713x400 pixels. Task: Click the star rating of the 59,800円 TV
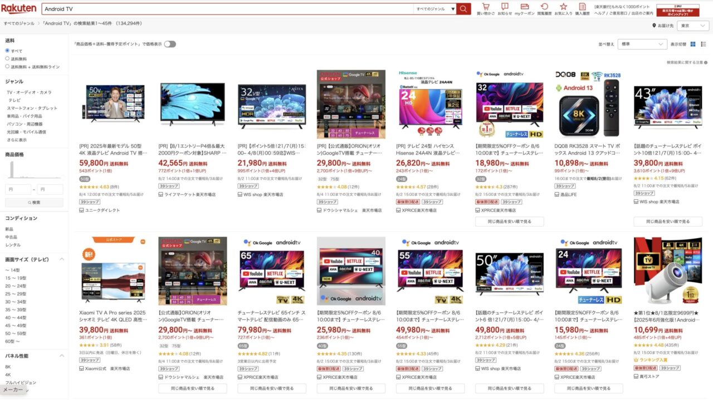tap(89, 187)
